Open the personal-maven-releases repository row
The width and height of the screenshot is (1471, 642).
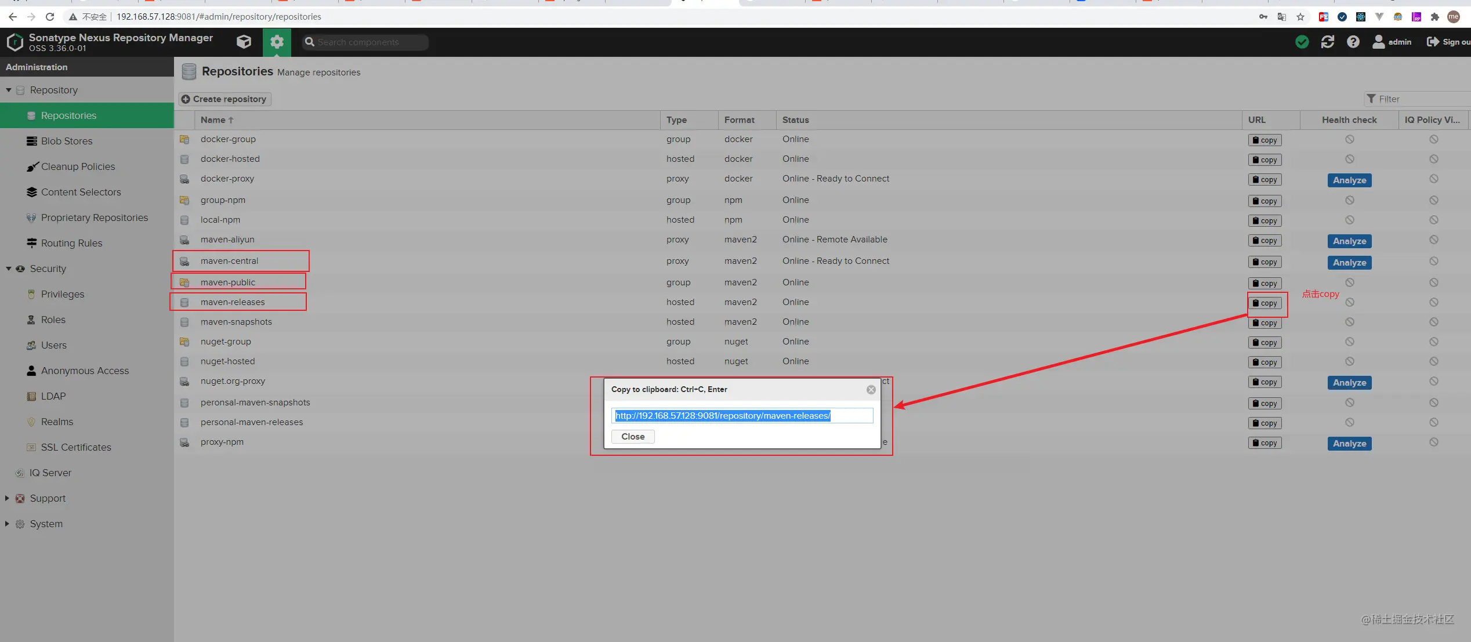(823, 422)
